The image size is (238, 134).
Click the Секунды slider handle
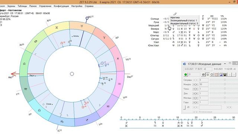click(225, 80)
